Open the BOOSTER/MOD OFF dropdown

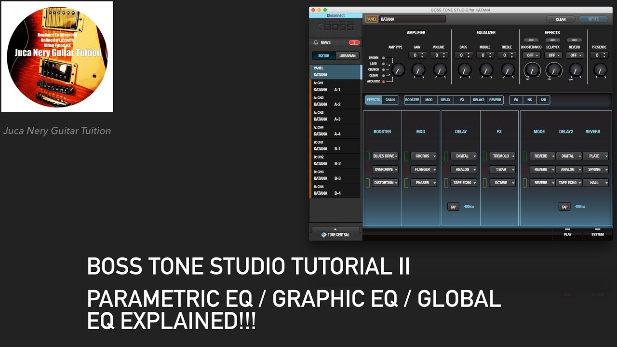point(532,55)
